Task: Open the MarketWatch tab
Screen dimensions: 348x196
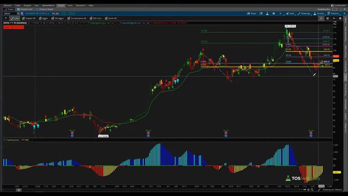Action: point(48,5)
